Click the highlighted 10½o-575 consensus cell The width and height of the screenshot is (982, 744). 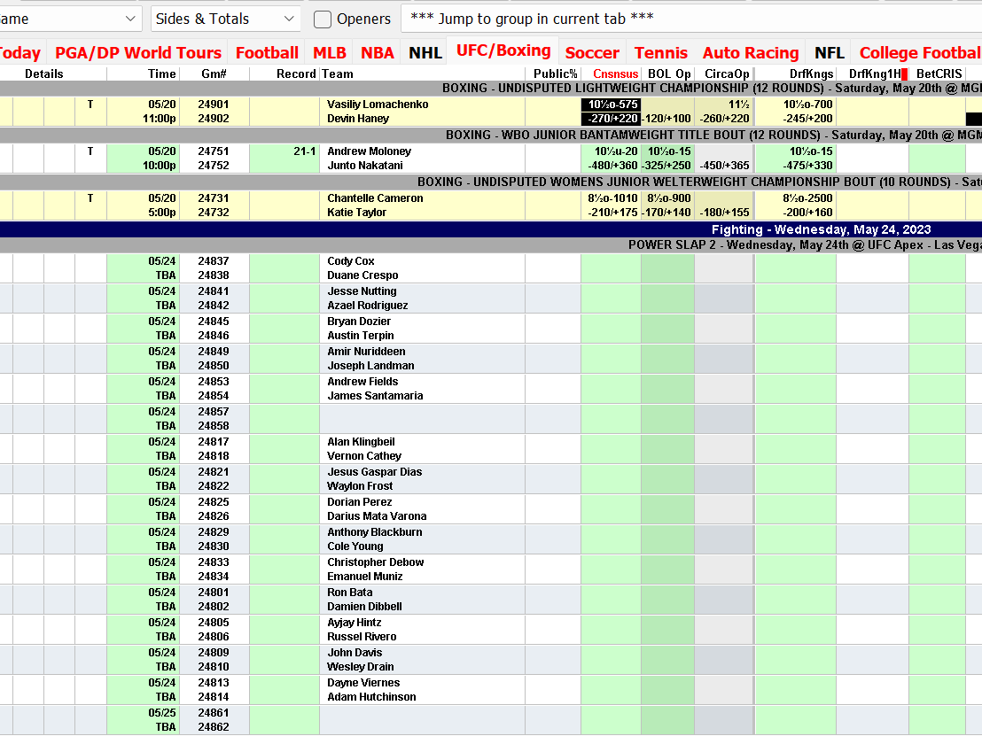612,105
